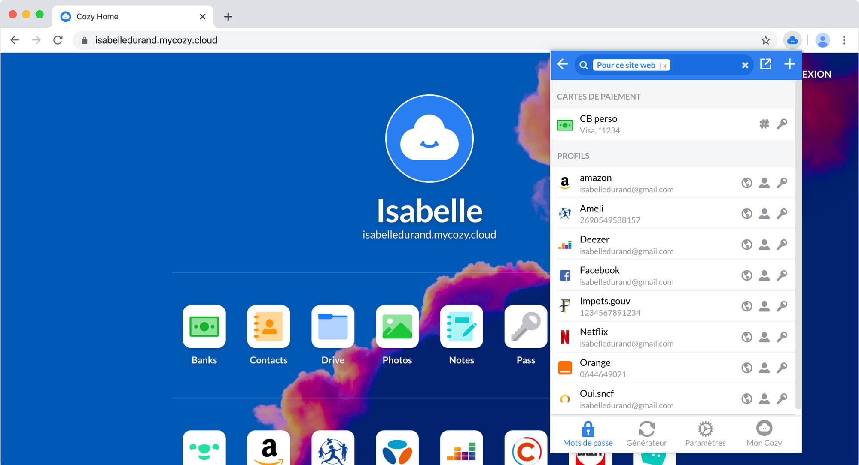Copy Orange password via key icon
The height and width of the screenshot is (465, 859).
pos(782,368)
